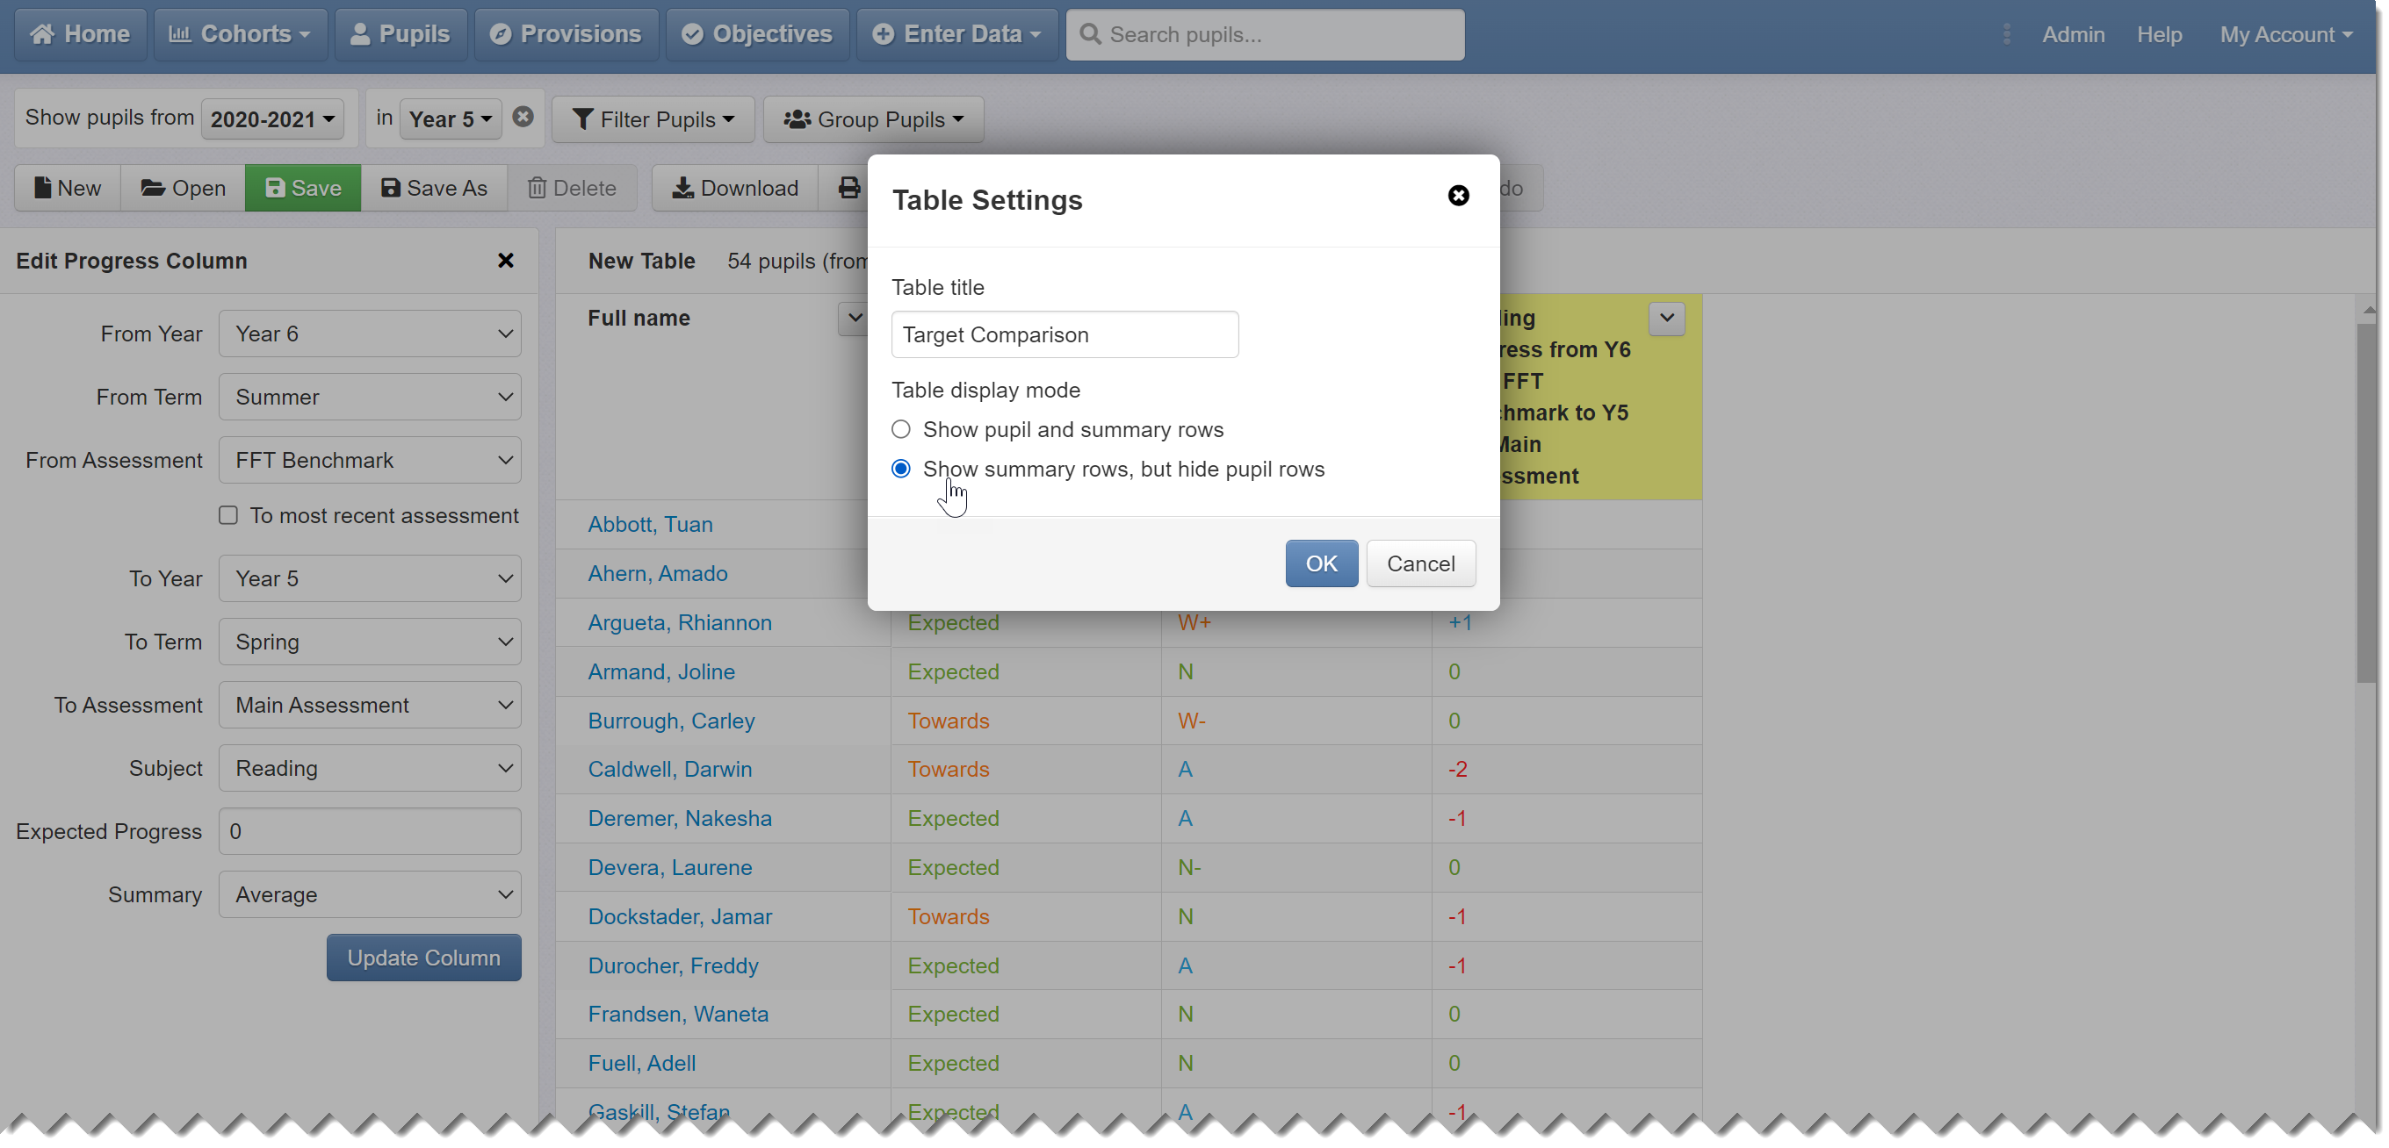Click Cancel in Table Settings
Screen dimensions: 2389x1148
click(x=1421, y=563)
